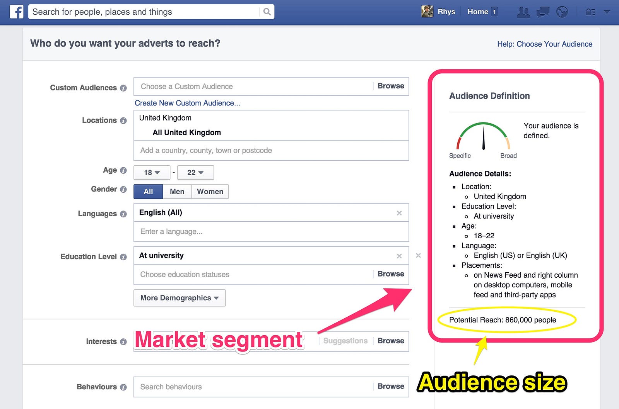Screen dimensions: 619x409
Task: Go to Home in top bar
Action: click(478, 12)
